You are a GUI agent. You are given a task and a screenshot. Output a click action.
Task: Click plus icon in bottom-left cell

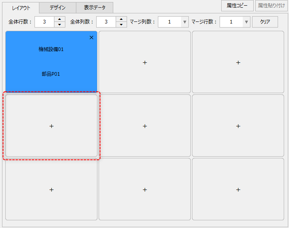pyautogui.click(x=52, y=190)
